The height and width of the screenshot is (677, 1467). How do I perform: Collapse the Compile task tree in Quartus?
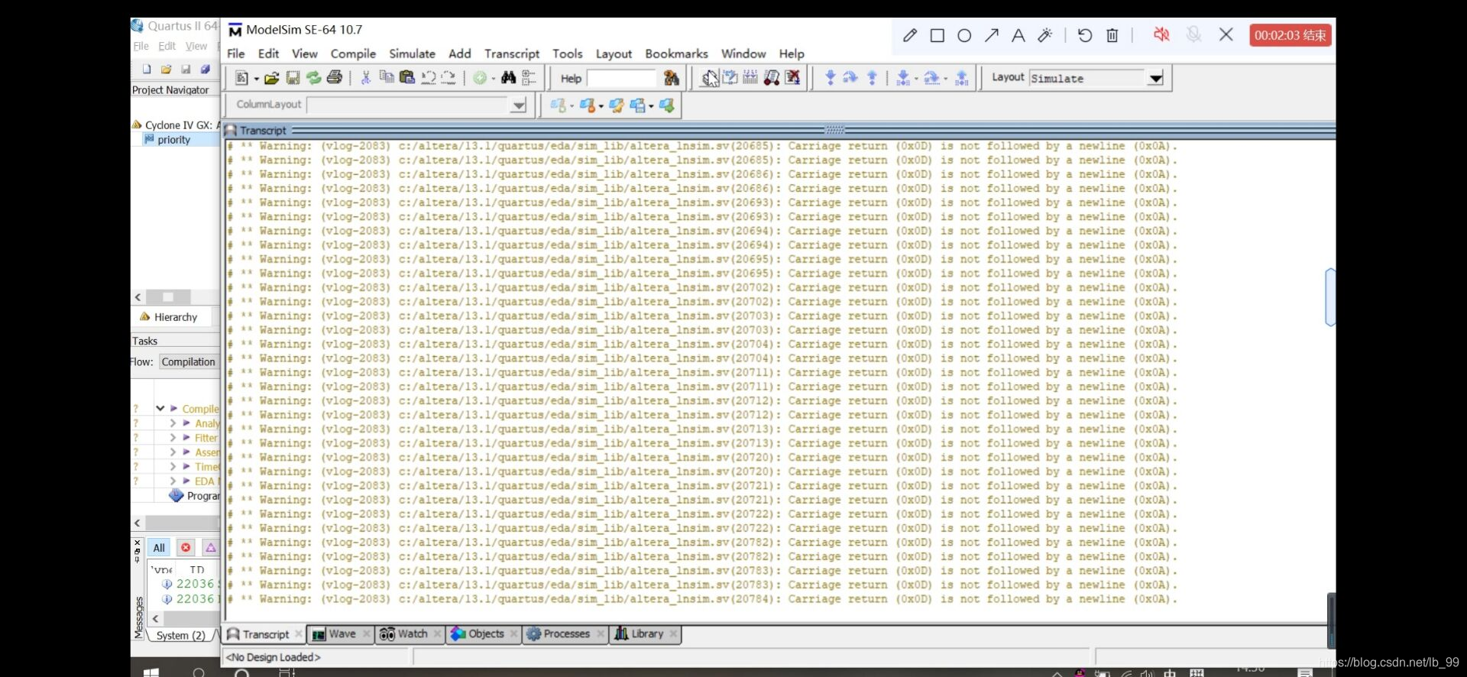(x=160, y=409)
